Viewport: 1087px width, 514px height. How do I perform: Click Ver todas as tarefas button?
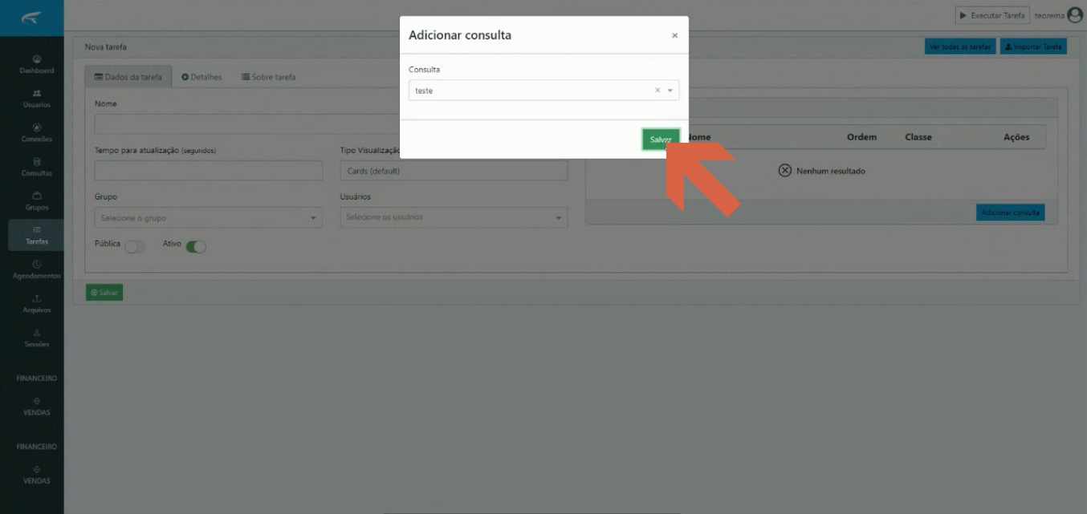coord(960,47)
